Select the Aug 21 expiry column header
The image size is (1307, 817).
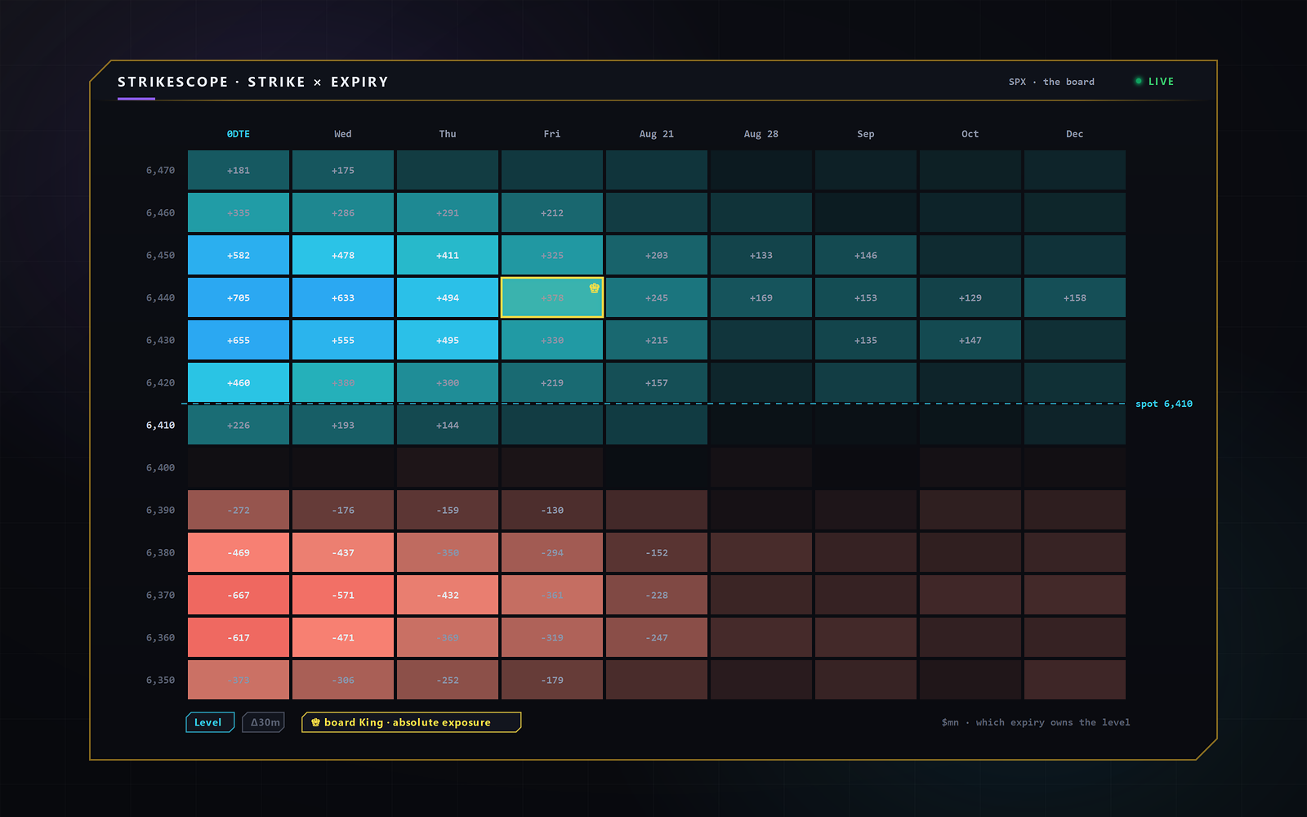[657, 134]
